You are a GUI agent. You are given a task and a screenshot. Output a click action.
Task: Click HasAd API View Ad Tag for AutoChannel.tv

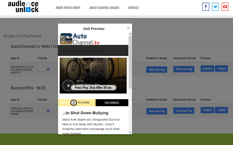(184, 69)
